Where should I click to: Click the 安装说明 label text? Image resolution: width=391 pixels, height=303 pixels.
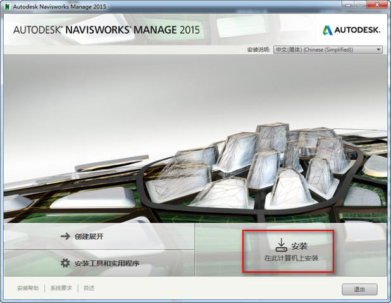258,49
